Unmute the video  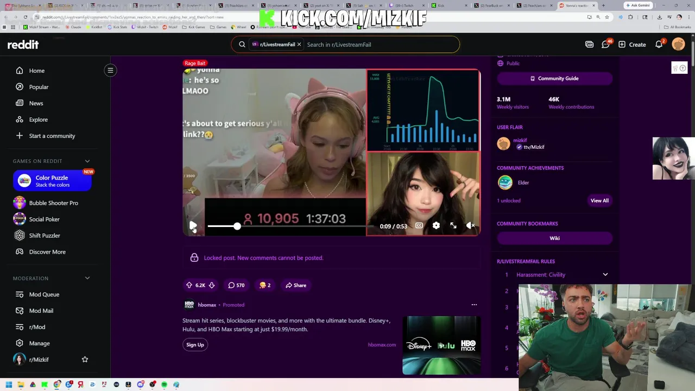pos(470,225)
